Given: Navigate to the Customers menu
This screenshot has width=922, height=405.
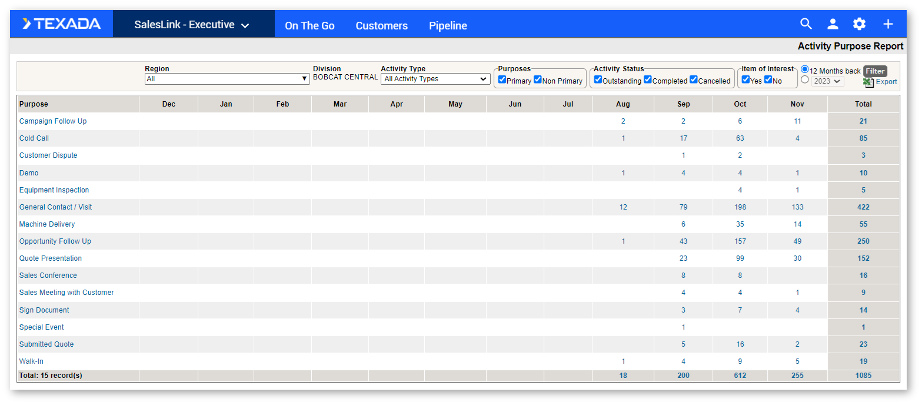Looking at the screenshot, I should pos(381,25).
